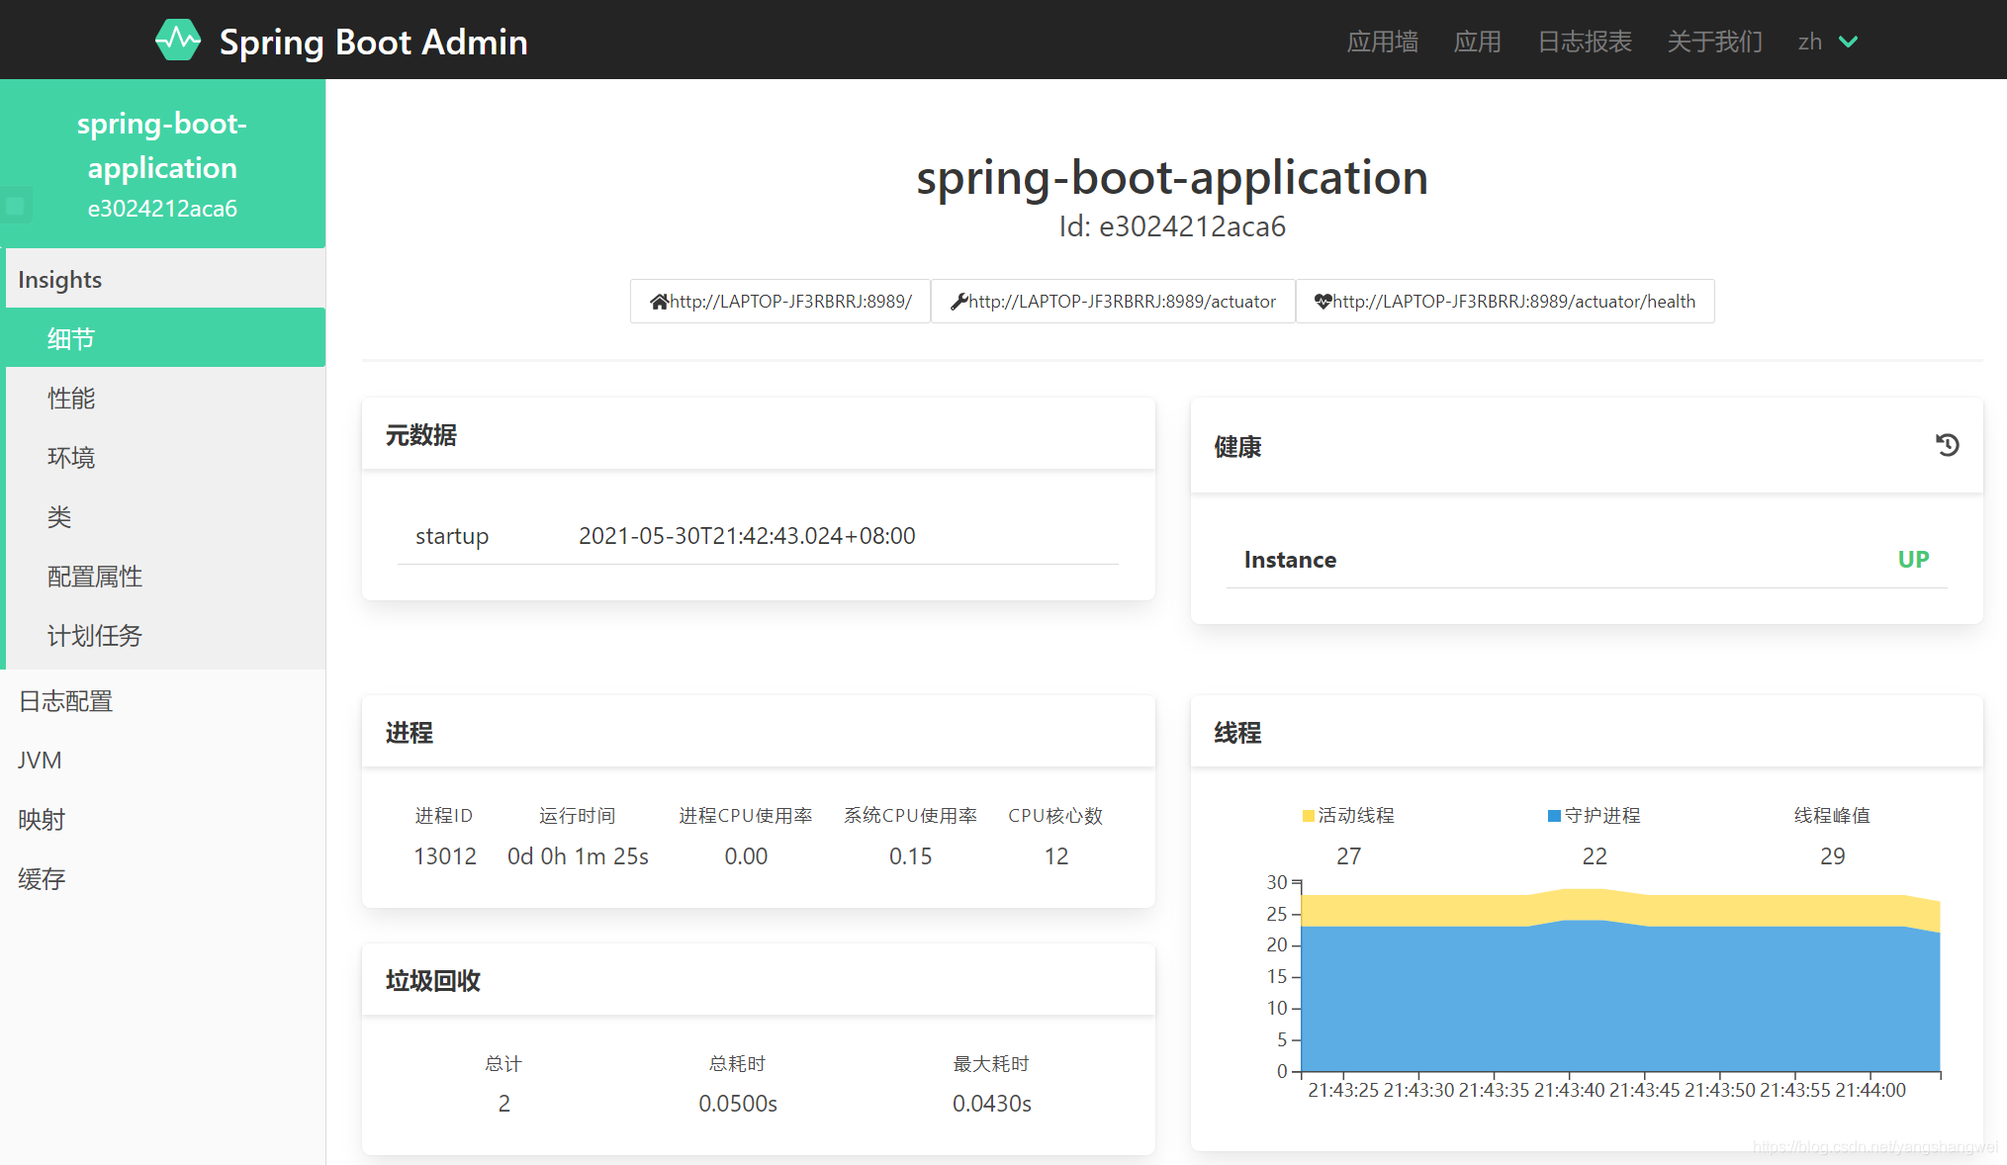Click the thread peak value 线程峰值 indicator
The height and width of the screenshot is (1165, 2007).
tap(1832, 815)
